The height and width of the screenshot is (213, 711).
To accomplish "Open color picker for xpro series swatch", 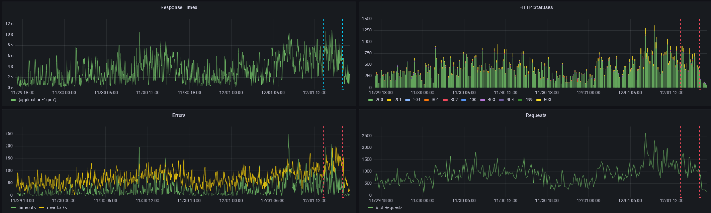I will coord(13,100).
